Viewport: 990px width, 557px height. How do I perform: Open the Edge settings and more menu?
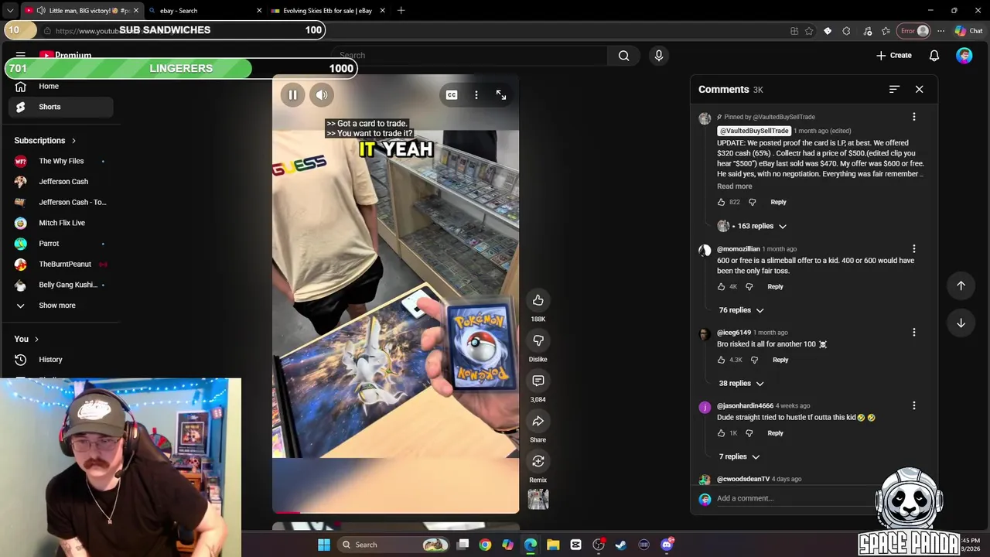point(940,31)
